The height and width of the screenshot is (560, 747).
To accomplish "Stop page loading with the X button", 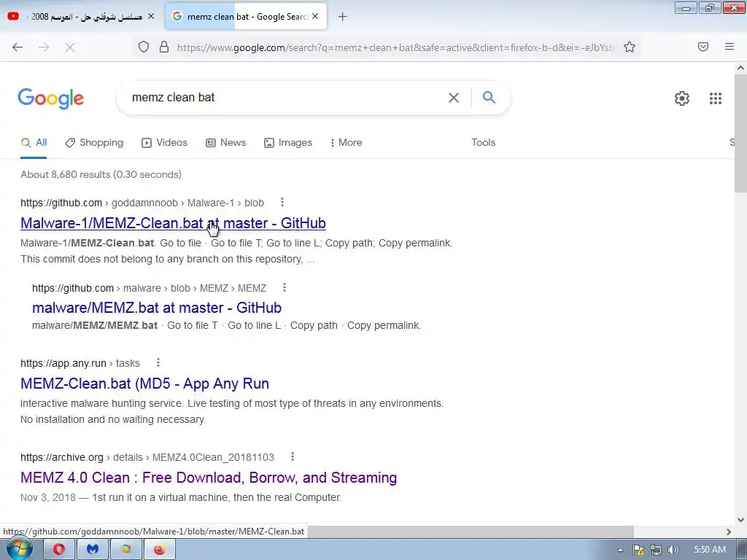I will pyautogui.click(x=69, y=47).
